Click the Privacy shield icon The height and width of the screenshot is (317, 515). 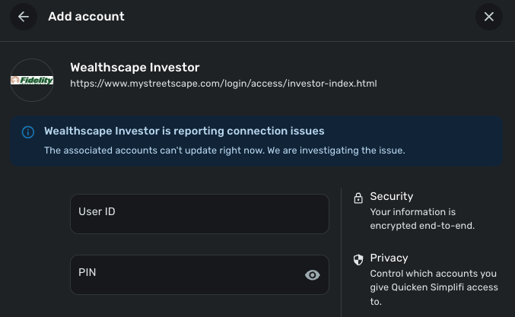(358, 260)
